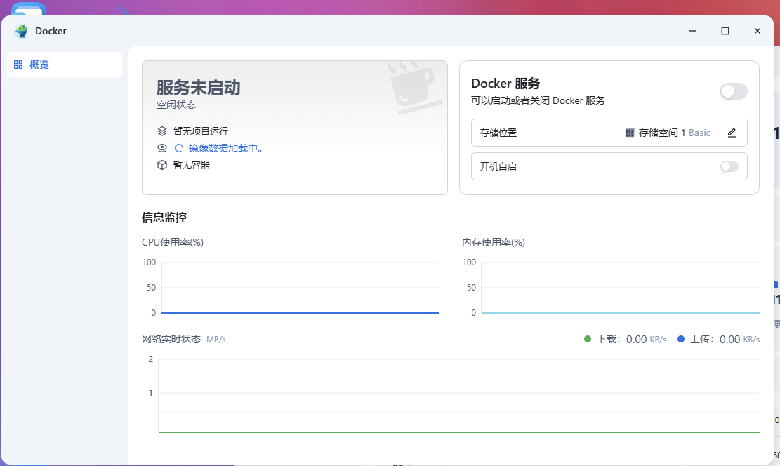Click the Docker whale icon in title bar
This screenshot has width=780, height=466.
(x=21, y=31)
